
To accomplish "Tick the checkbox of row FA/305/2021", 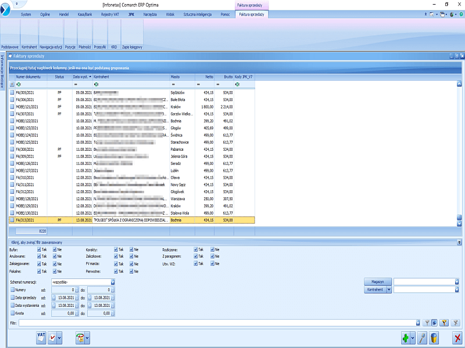I will (x=12, y=93).
